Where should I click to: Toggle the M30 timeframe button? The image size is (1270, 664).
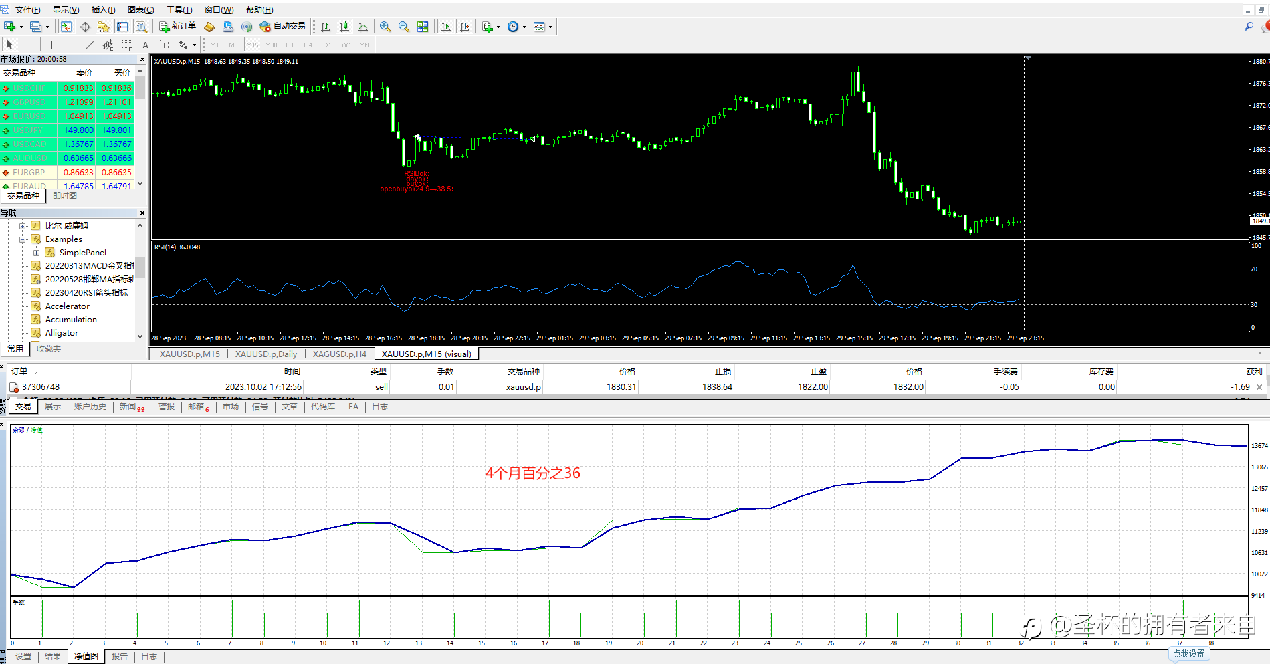click(271, 45)
